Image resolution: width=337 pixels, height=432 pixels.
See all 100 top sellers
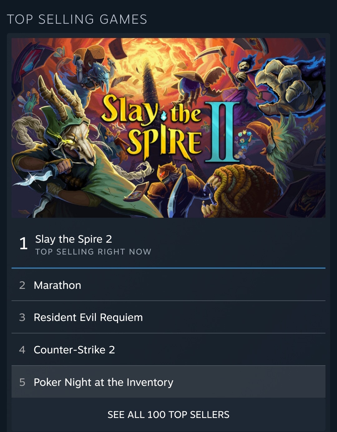pos(168,415)
